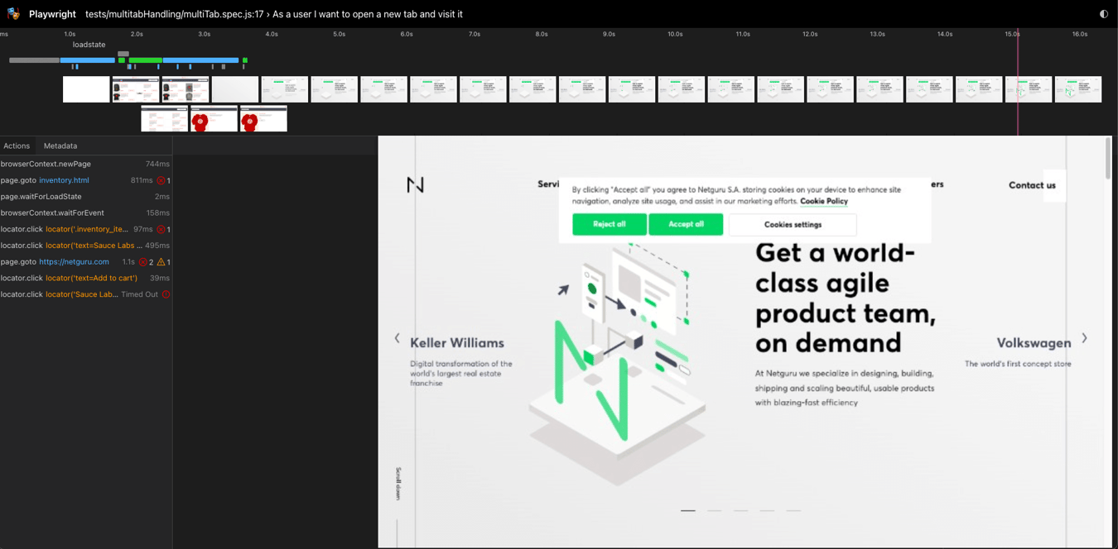
Task: Click the warning triangle on netguru.com action
Action: pos(161,262)
